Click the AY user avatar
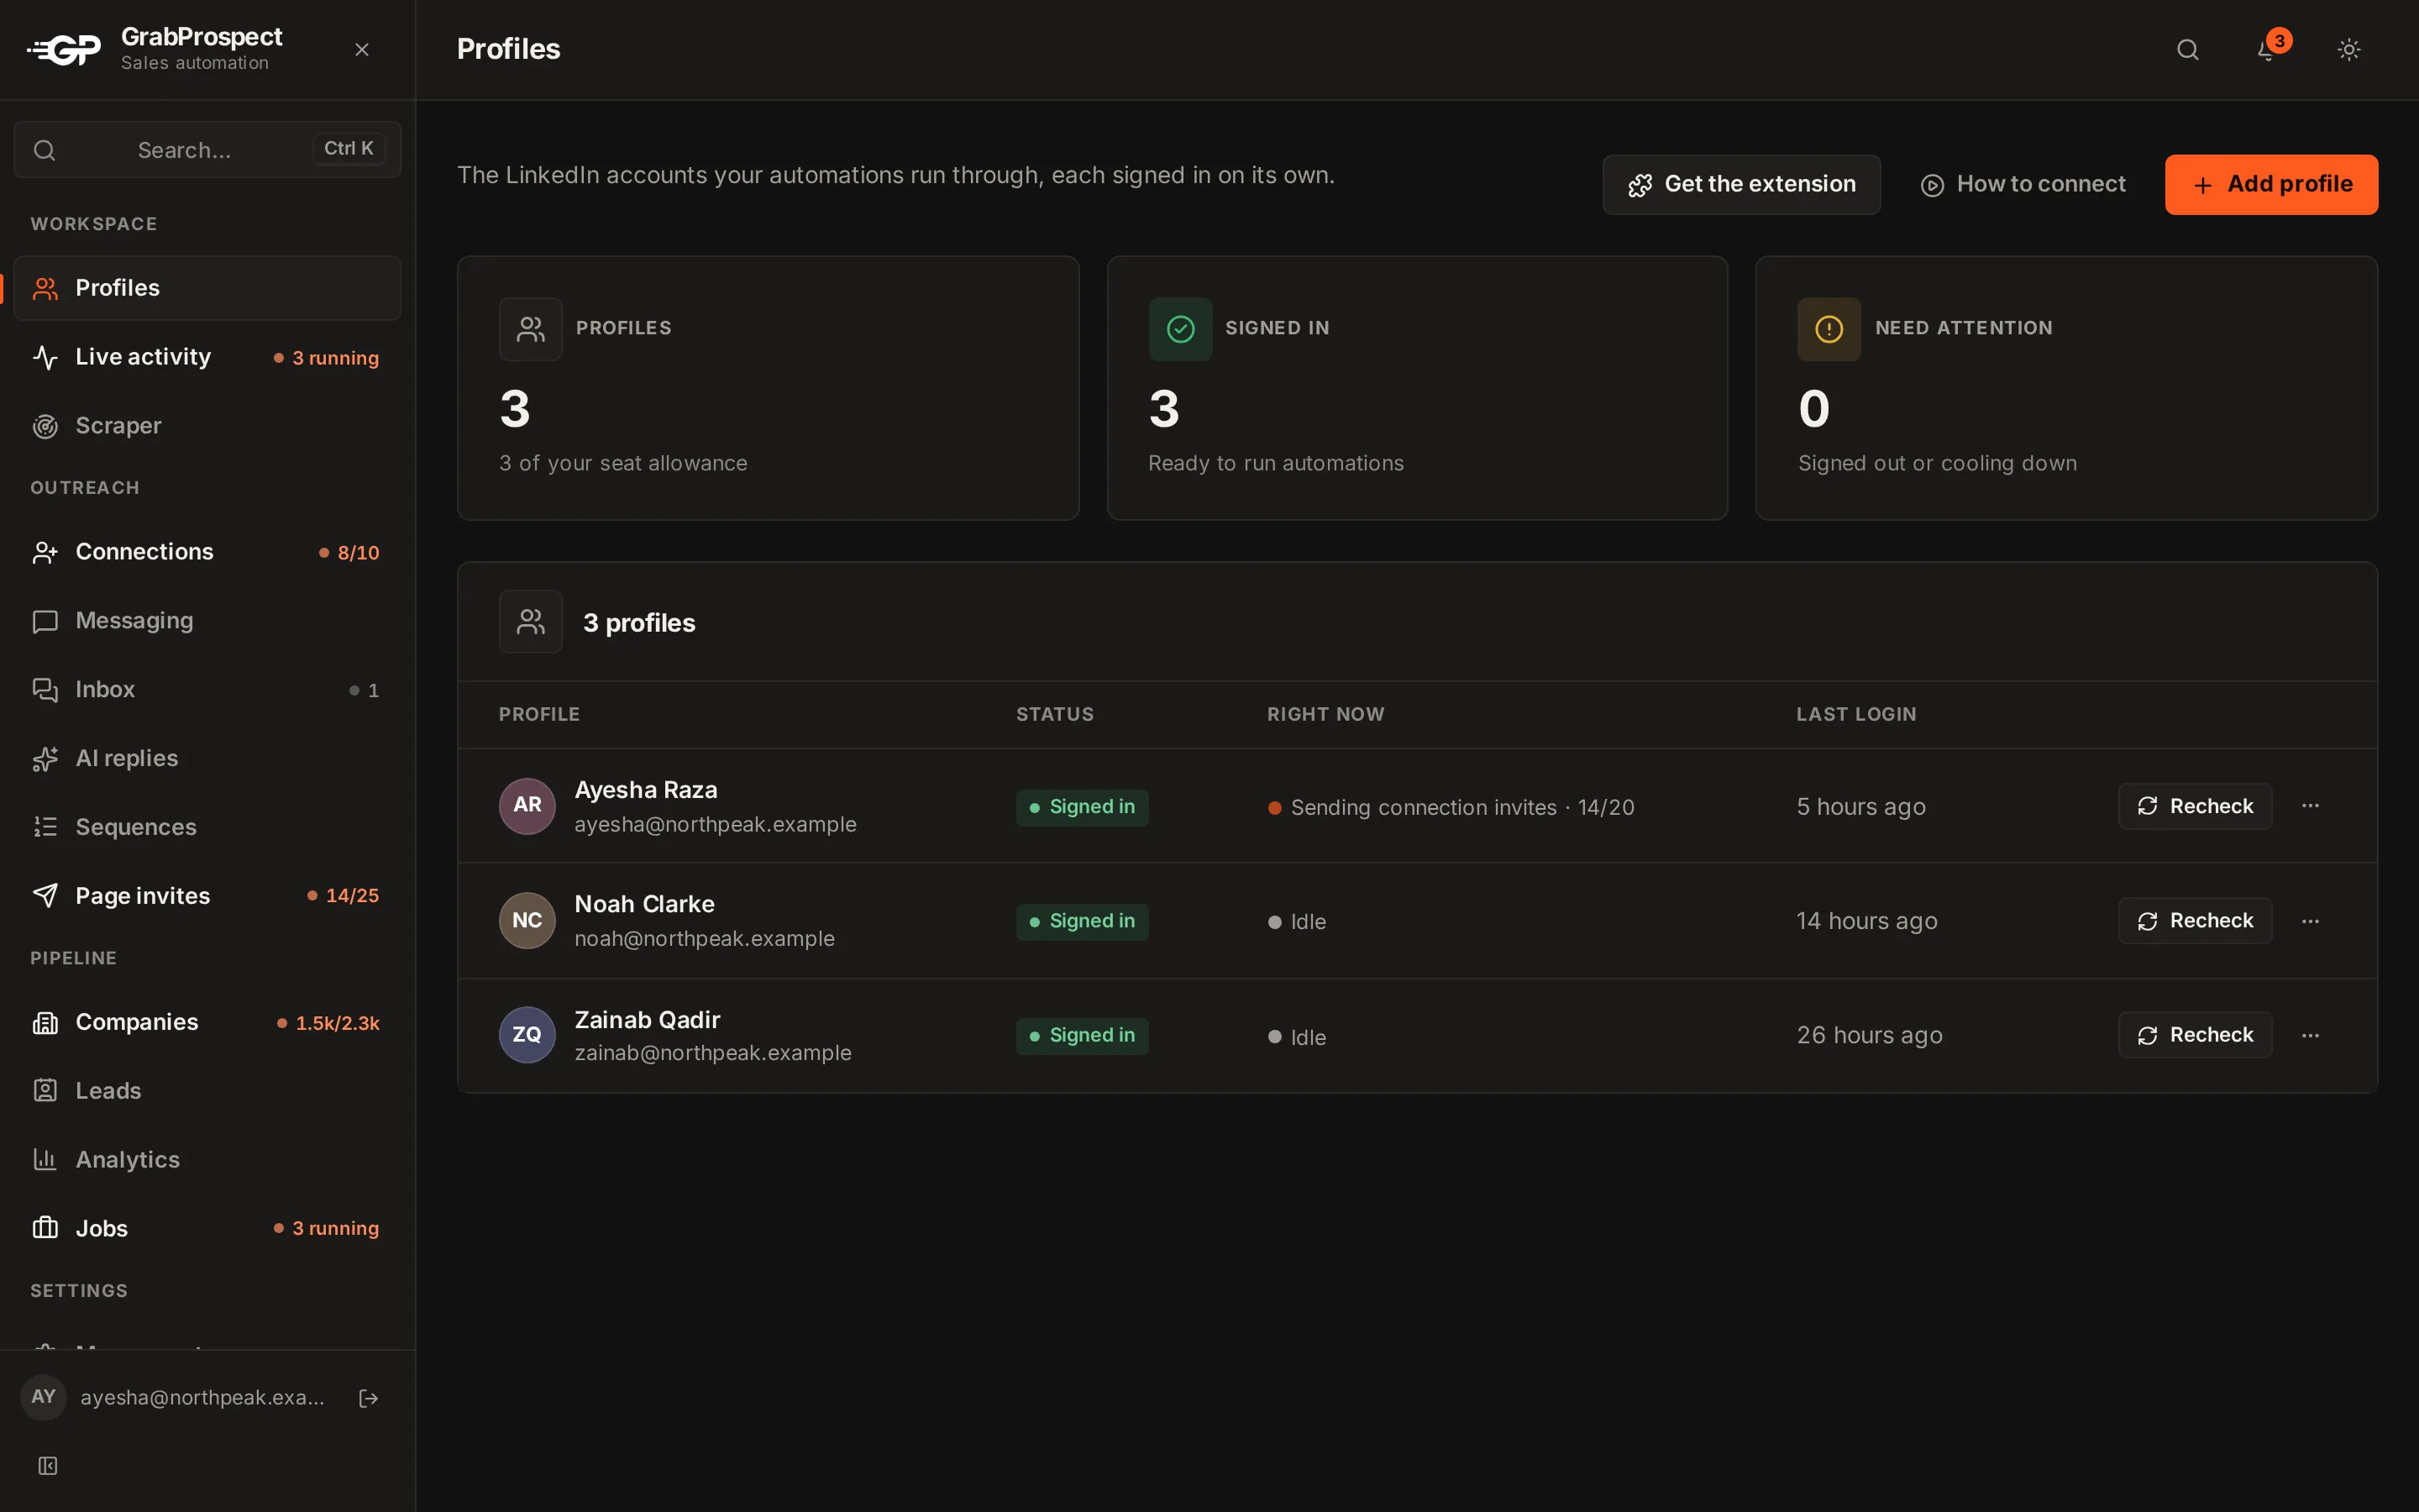 pyautogui.click(x=43, y=1397)
